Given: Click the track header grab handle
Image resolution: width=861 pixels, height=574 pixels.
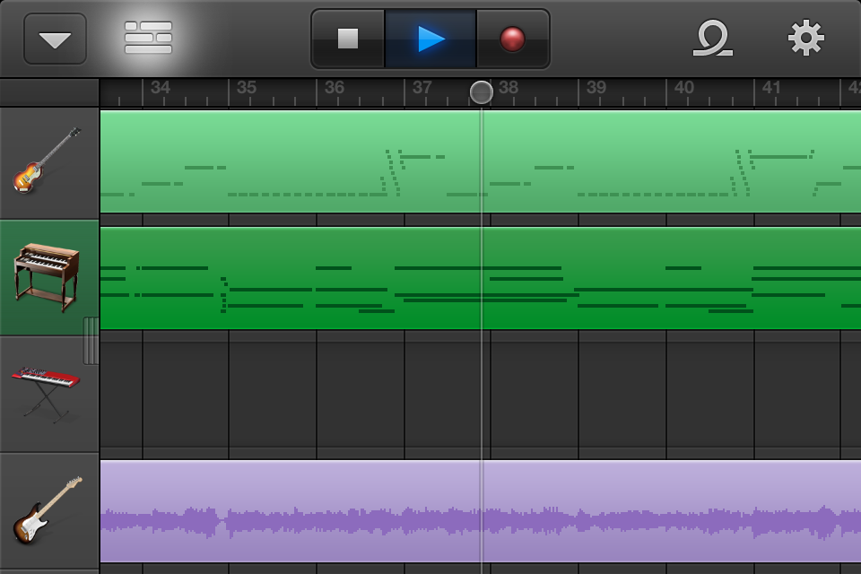Looking at the screenshot, I should pos(91,341).
